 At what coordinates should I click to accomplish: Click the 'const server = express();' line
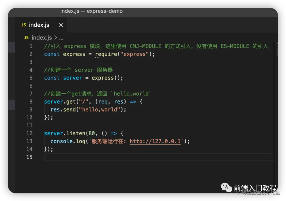pos(83,78)
